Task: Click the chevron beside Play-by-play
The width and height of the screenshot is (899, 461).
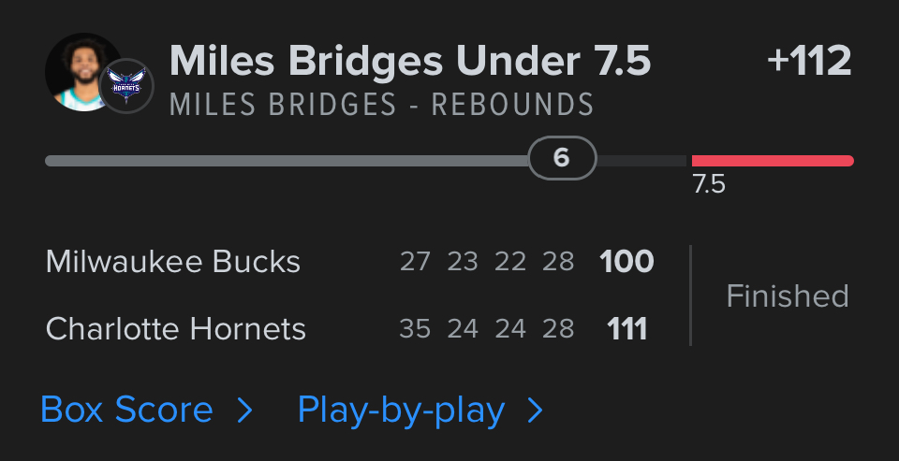Action: [x=536, y=411]
